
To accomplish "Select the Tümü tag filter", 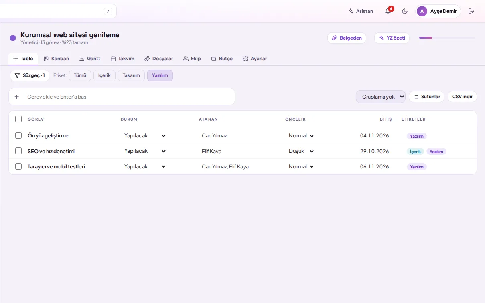I will pos(80,75).
